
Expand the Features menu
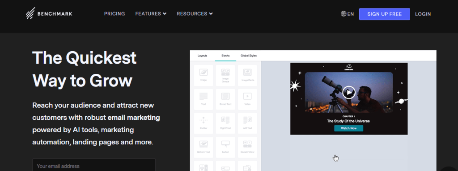[151, 14]
